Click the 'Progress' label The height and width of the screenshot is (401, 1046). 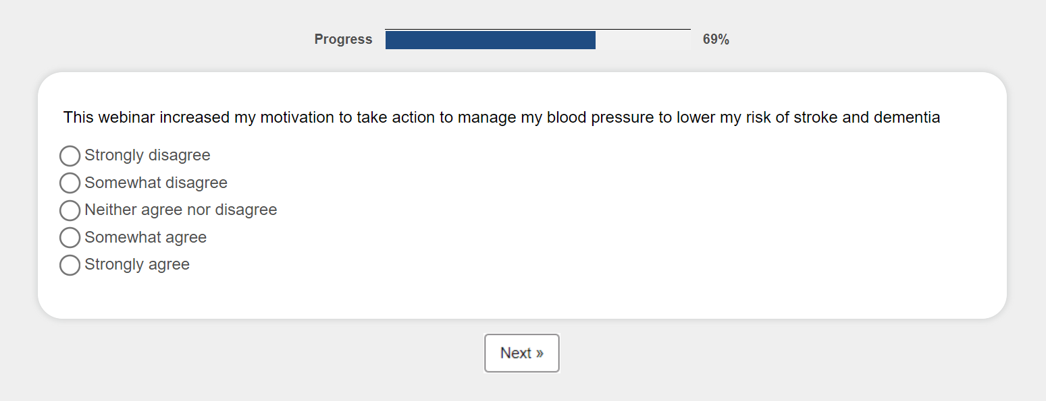(x=343, y=40)
